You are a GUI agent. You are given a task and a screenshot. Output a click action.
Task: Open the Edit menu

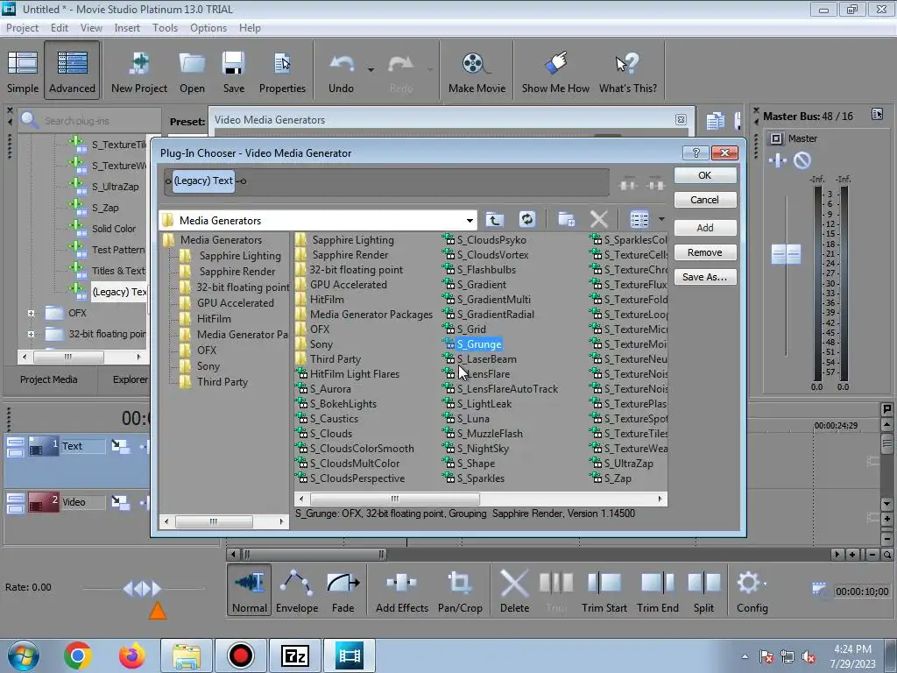tap(59, 27)
